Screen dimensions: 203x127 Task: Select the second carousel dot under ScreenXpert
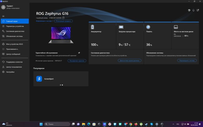(62, 85)
